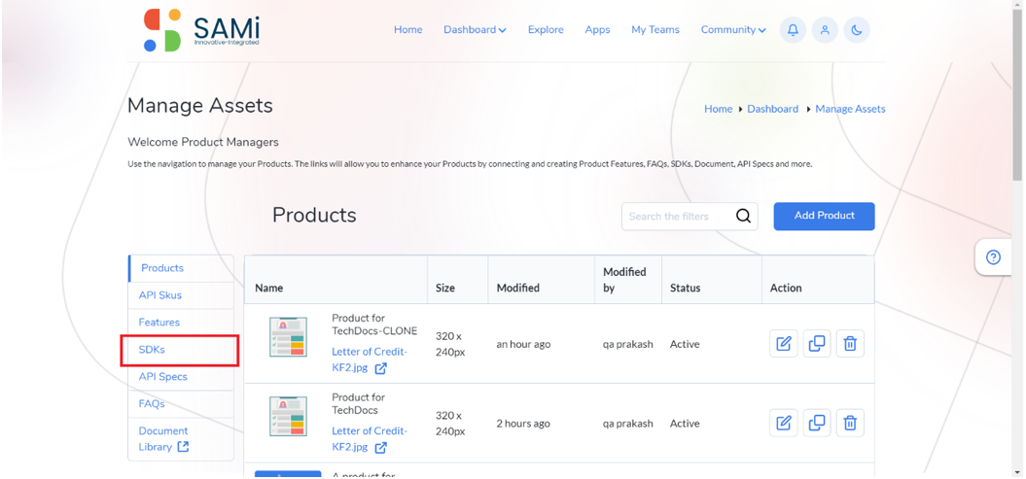Click 'an hour ago' modified cell
Screen dimensions: 1026x479
pyautogui.click(x=523, y=344)
